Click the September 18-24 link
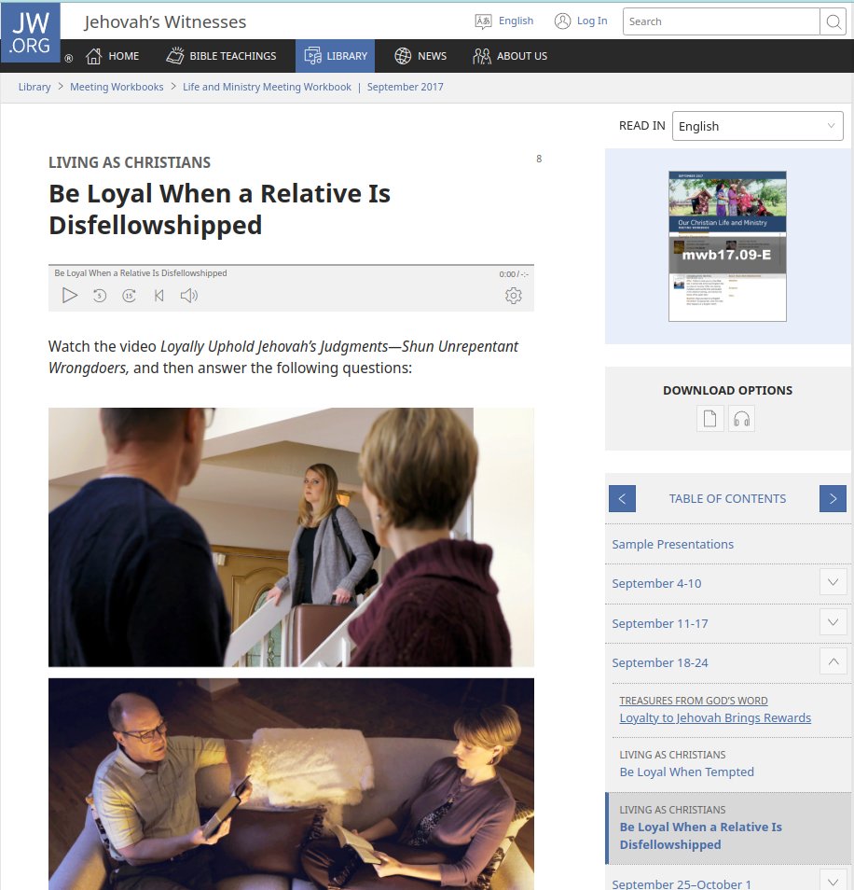Image resolution: width=854 pixels, height=890 pixels. [660, 662]
